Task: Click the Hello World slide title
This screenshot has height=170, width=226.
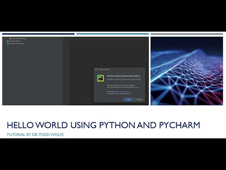Action: point(104,125)
